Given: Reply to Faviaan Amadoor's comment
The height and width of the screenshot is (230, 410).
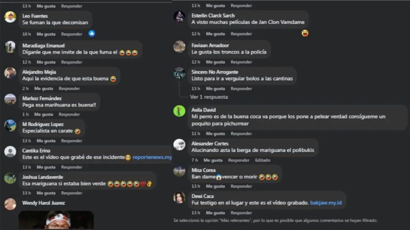Looking at the screenshot, I should [x=241, y=62].
